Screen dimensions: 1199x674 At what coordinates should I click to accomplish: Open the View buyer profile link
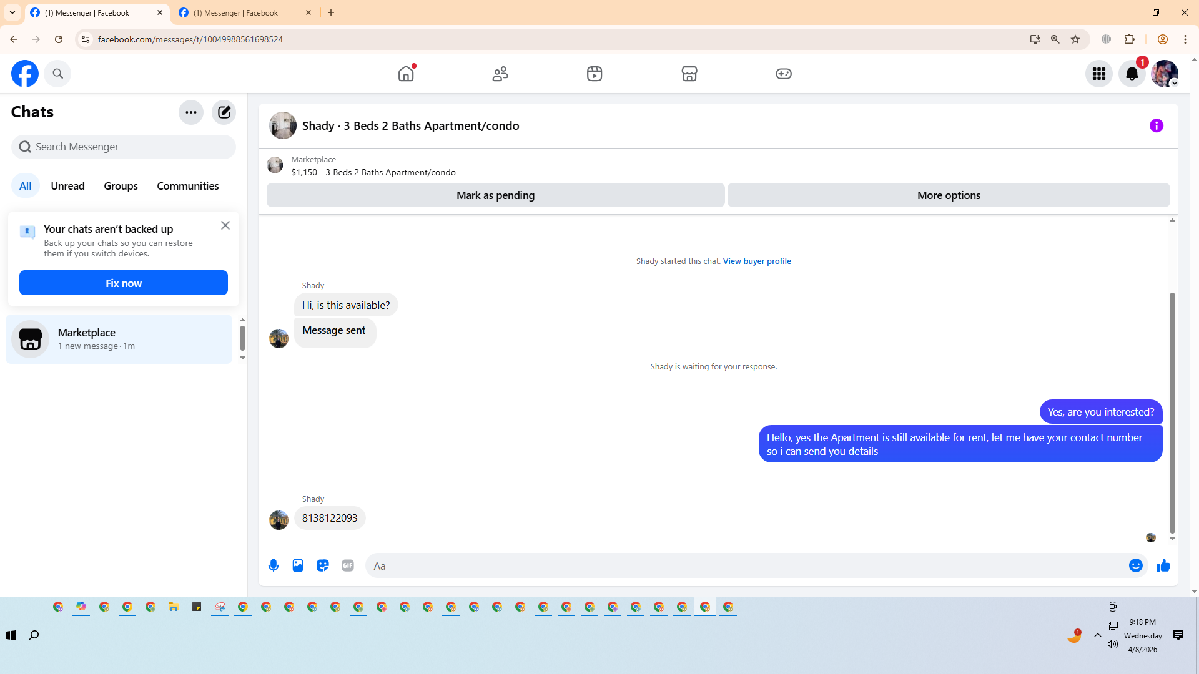click(757, 261)
